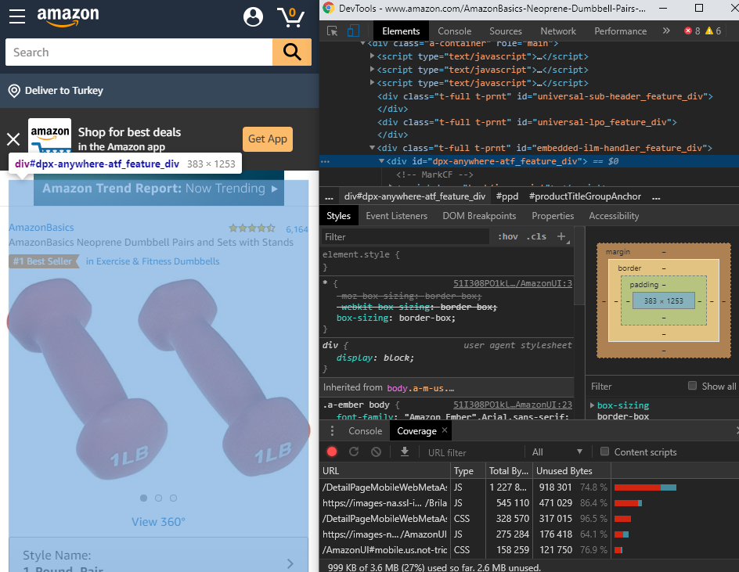The height and width of the screenshot is (572, 739).
Task: Export coverage data with download icon
Action: pos(405,451)
